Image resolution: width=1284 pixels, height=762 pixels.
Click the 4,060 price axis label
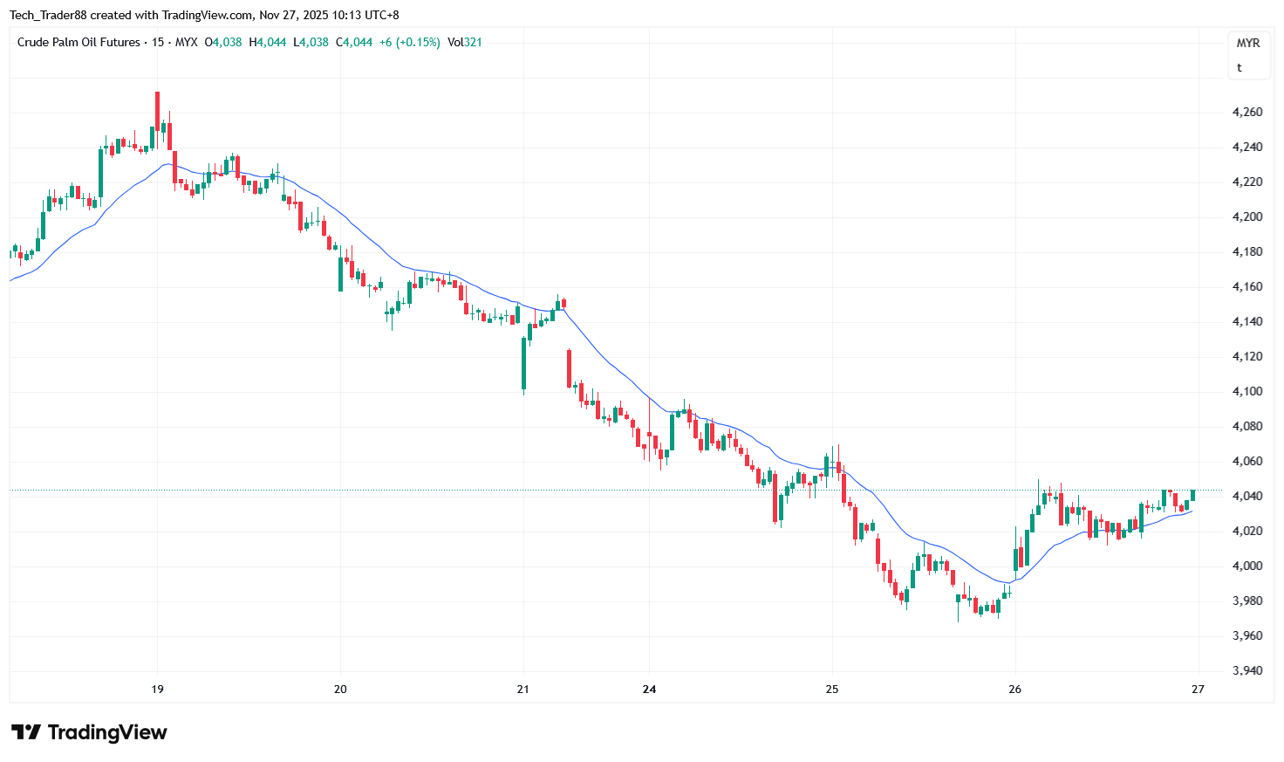pyautogui.click(x=1247, y=461)
